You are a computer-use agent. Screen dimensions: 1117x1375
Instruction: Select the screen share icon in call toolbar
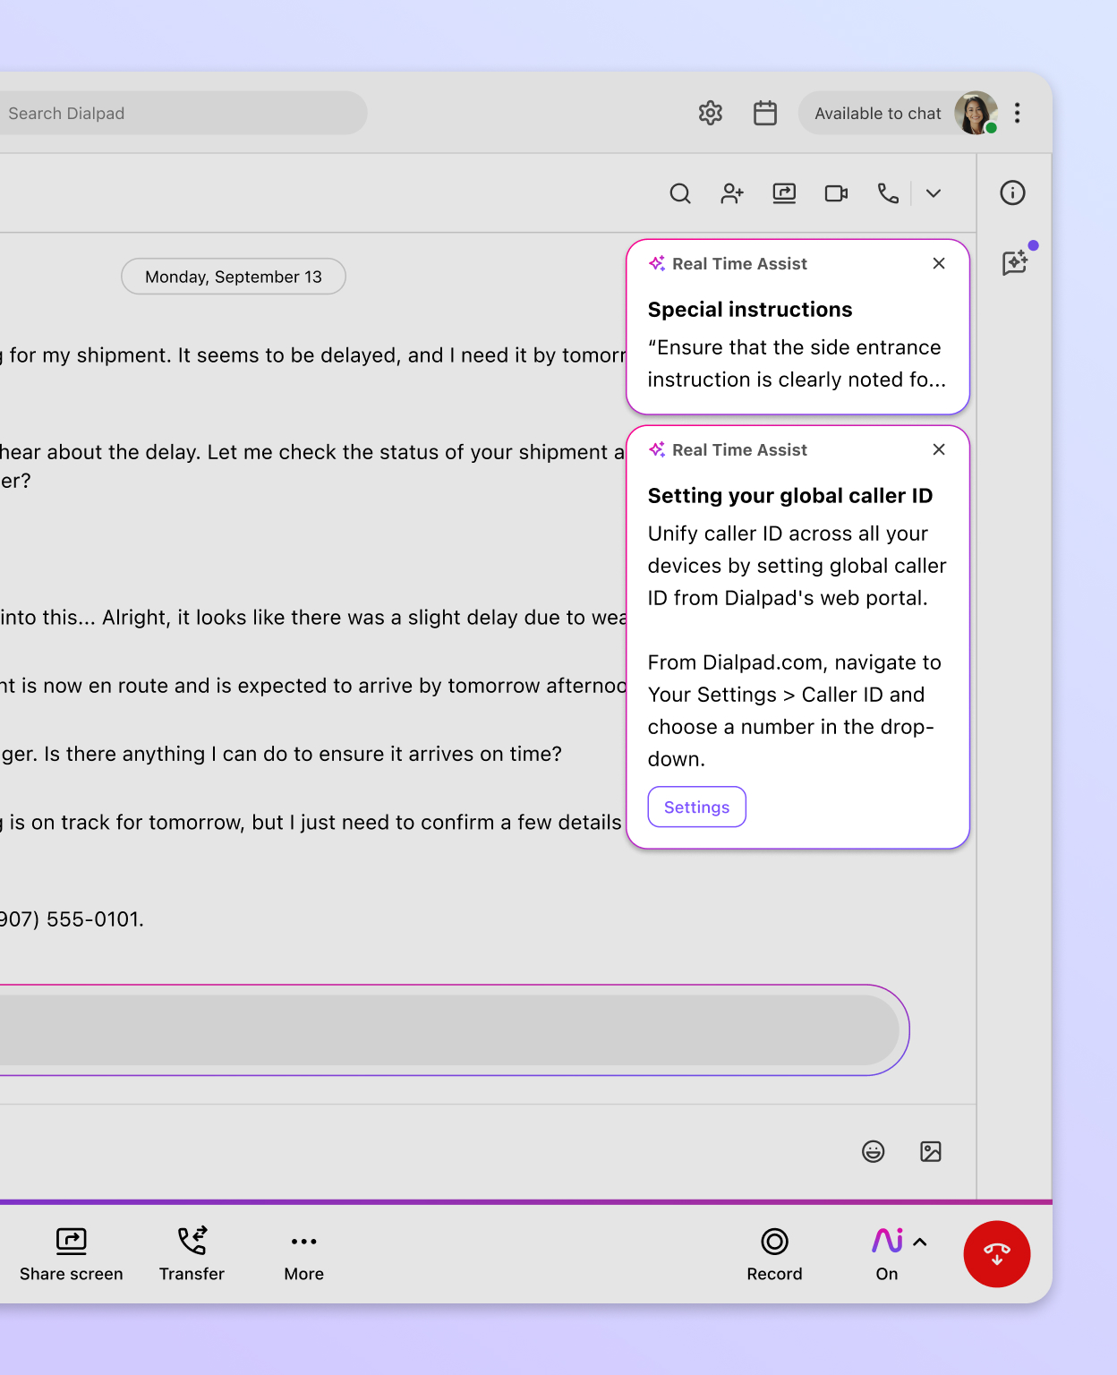pos(784,193)
